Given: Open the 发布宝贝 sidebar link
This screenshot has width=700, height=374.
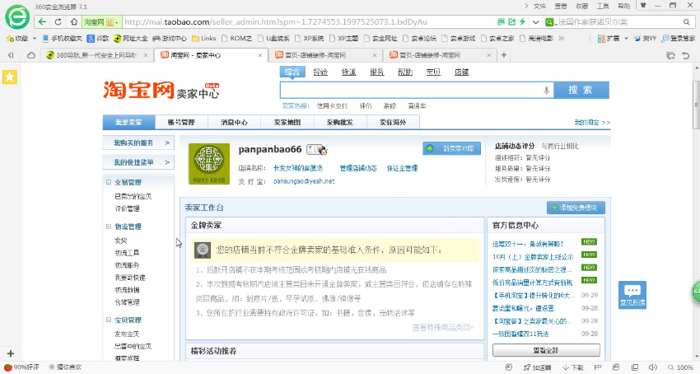Looking at the screenshot, I should tap(127, 334).
